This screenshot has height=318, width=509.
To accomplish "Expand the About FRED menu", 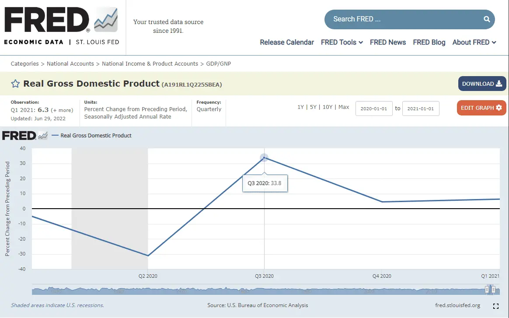I will 474,42.
